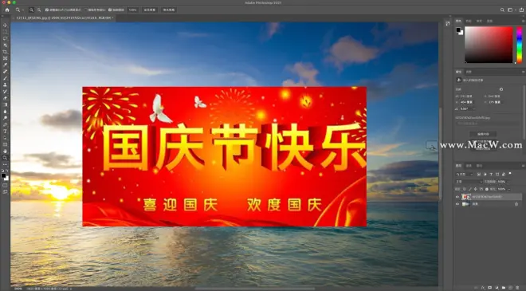Open the Color panel flyout menu

523,21
